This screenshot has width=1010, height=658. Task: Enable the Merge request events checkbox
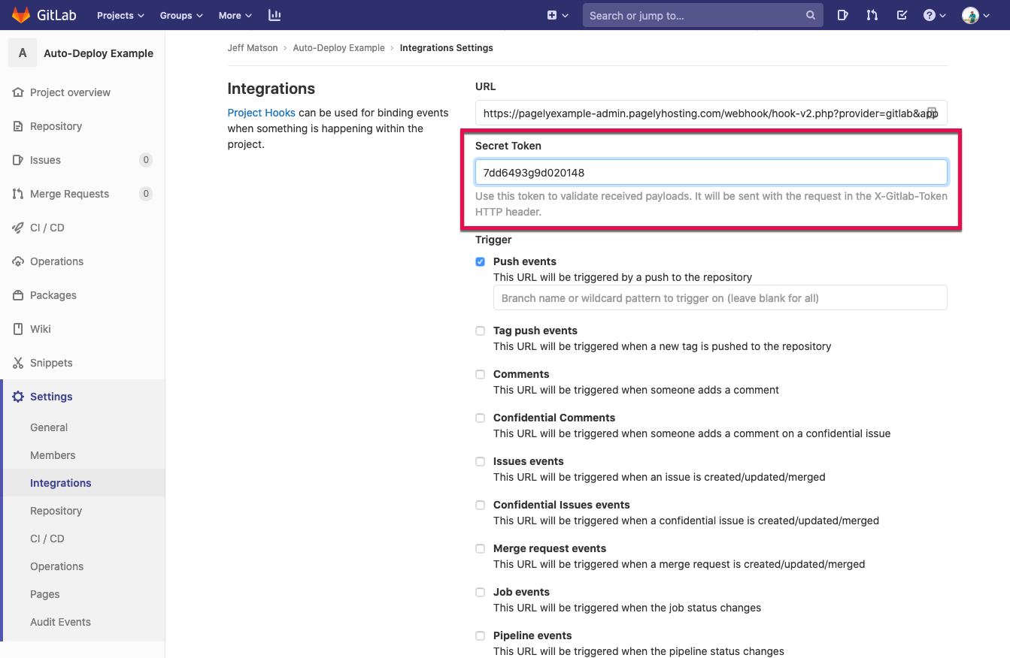[x=480, y=548]
